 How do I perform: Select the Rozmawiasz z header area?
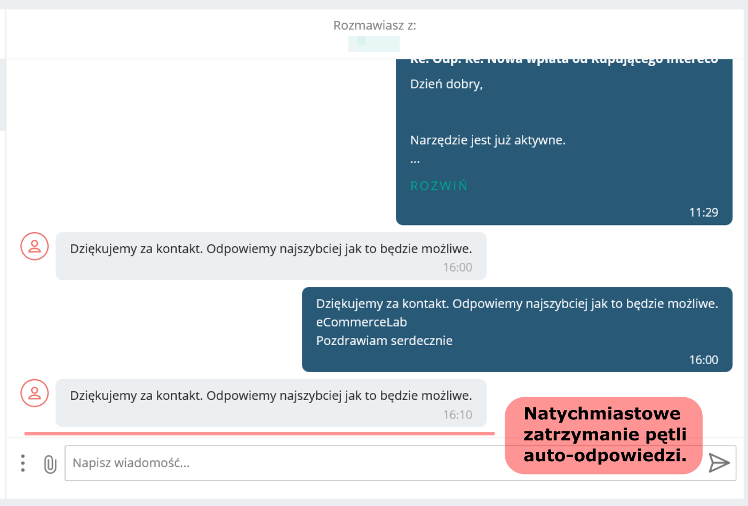coord(373,25)
